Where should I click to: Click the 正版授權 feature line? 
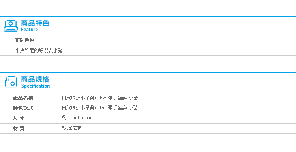[x=24, y=40]
